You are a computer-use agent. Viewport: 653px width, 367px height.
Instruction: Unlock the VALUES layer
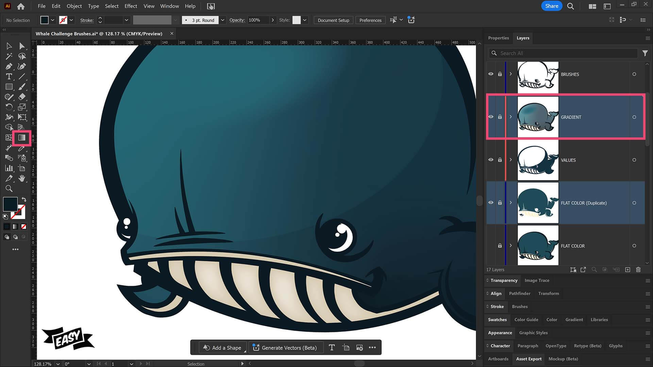point(500,160)
